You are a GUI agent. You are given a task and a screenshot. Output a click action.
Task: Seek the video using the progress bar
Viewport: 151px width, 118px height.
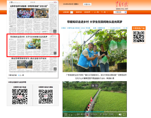tap(94, 112)
